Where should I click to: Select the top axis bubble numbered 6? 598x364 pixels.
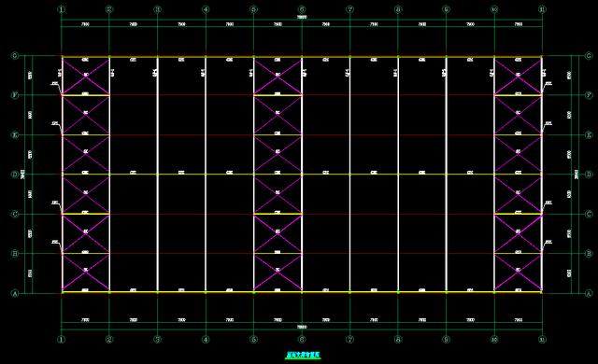[302, 9]
